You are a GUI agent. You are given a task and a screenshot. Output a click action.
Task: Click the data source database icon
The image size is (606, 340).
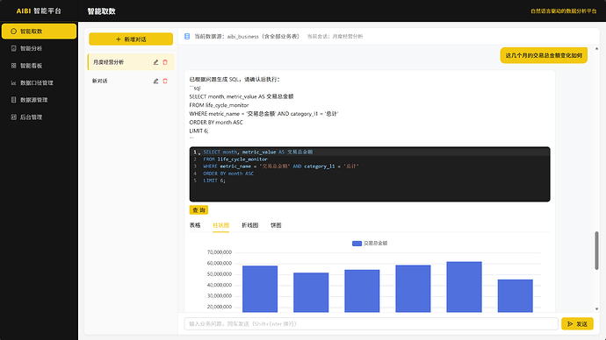pos(187,36)
